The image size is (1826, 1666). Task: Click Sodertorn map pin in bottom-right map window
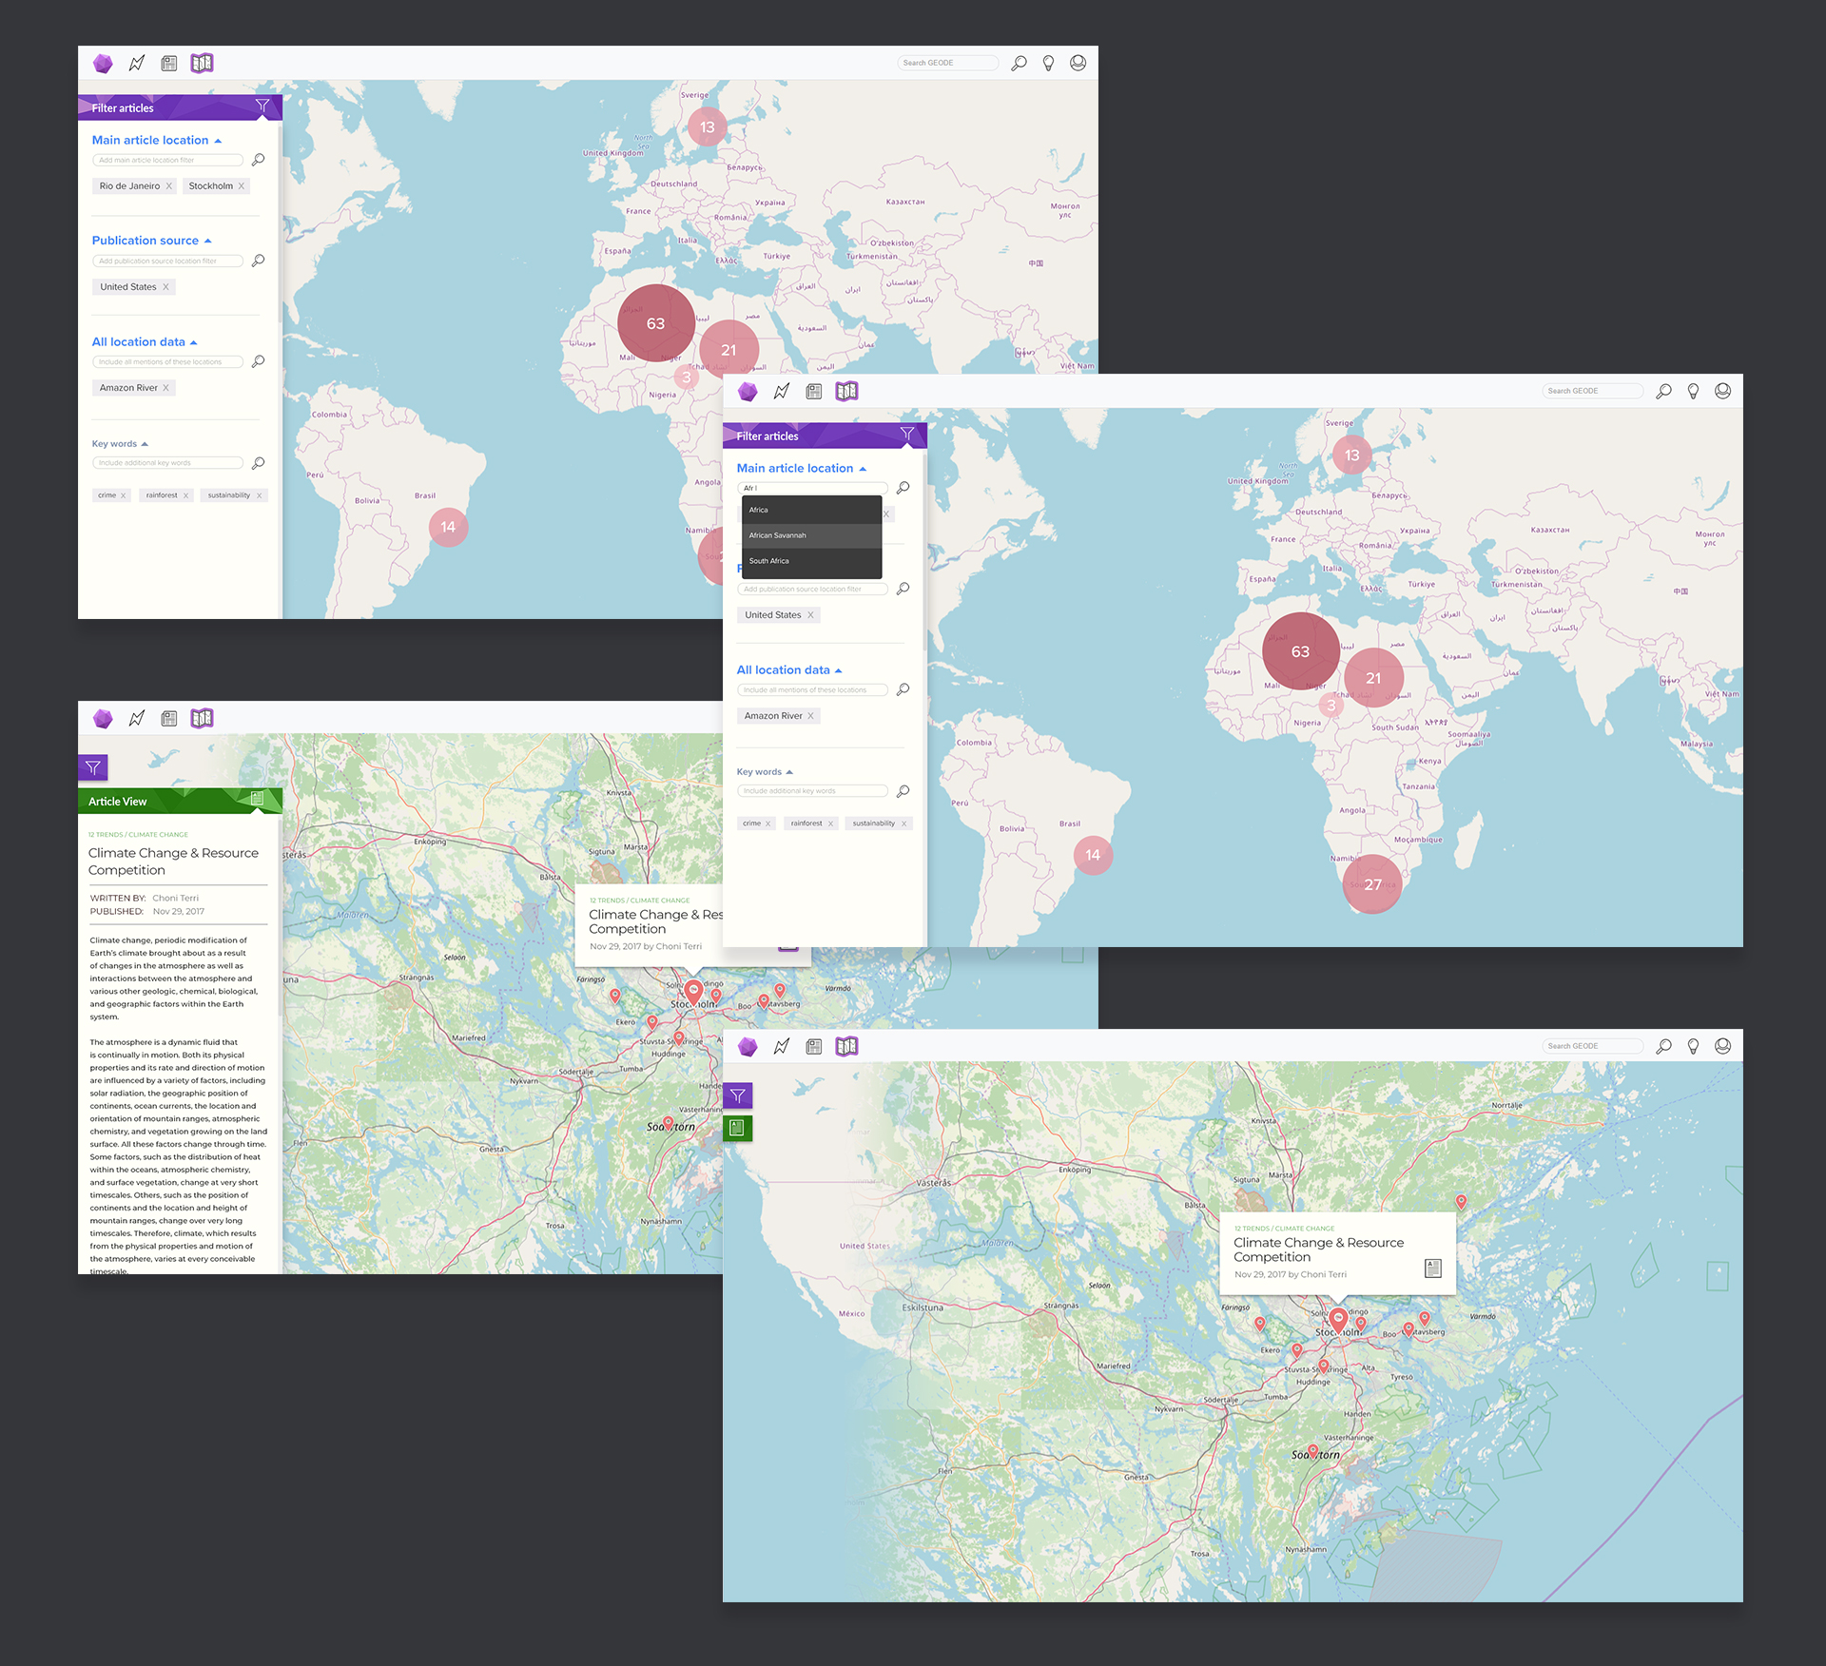pyautogui.click(x=1313, y=1451)
